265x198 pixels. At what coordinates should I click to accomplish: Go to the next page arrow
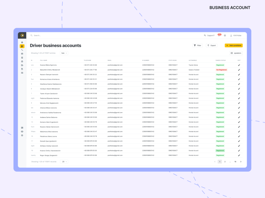point(241,162)
